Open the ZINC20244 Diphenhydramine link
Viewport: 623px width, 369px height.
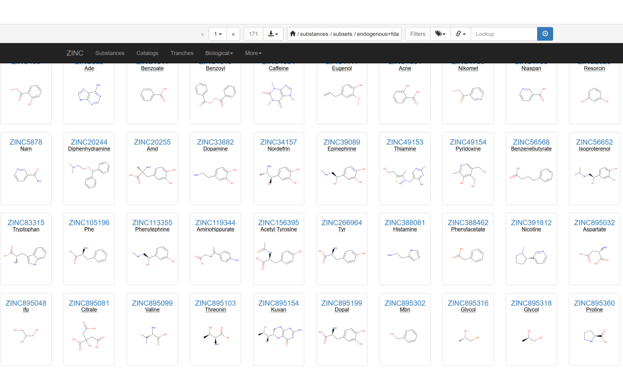pos(89,142)
